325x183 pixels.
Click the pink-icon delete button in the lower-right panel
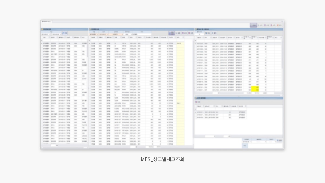pyautogui.click(x=197, y=102)
